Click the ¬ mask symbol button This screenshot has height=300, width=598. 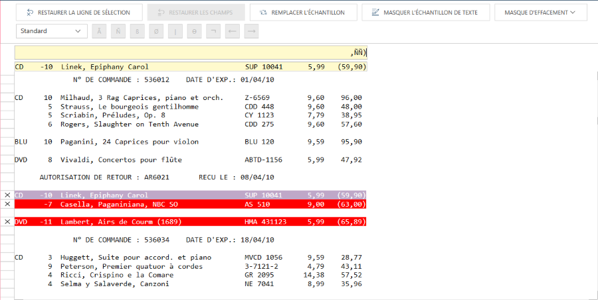click(213, 31)
